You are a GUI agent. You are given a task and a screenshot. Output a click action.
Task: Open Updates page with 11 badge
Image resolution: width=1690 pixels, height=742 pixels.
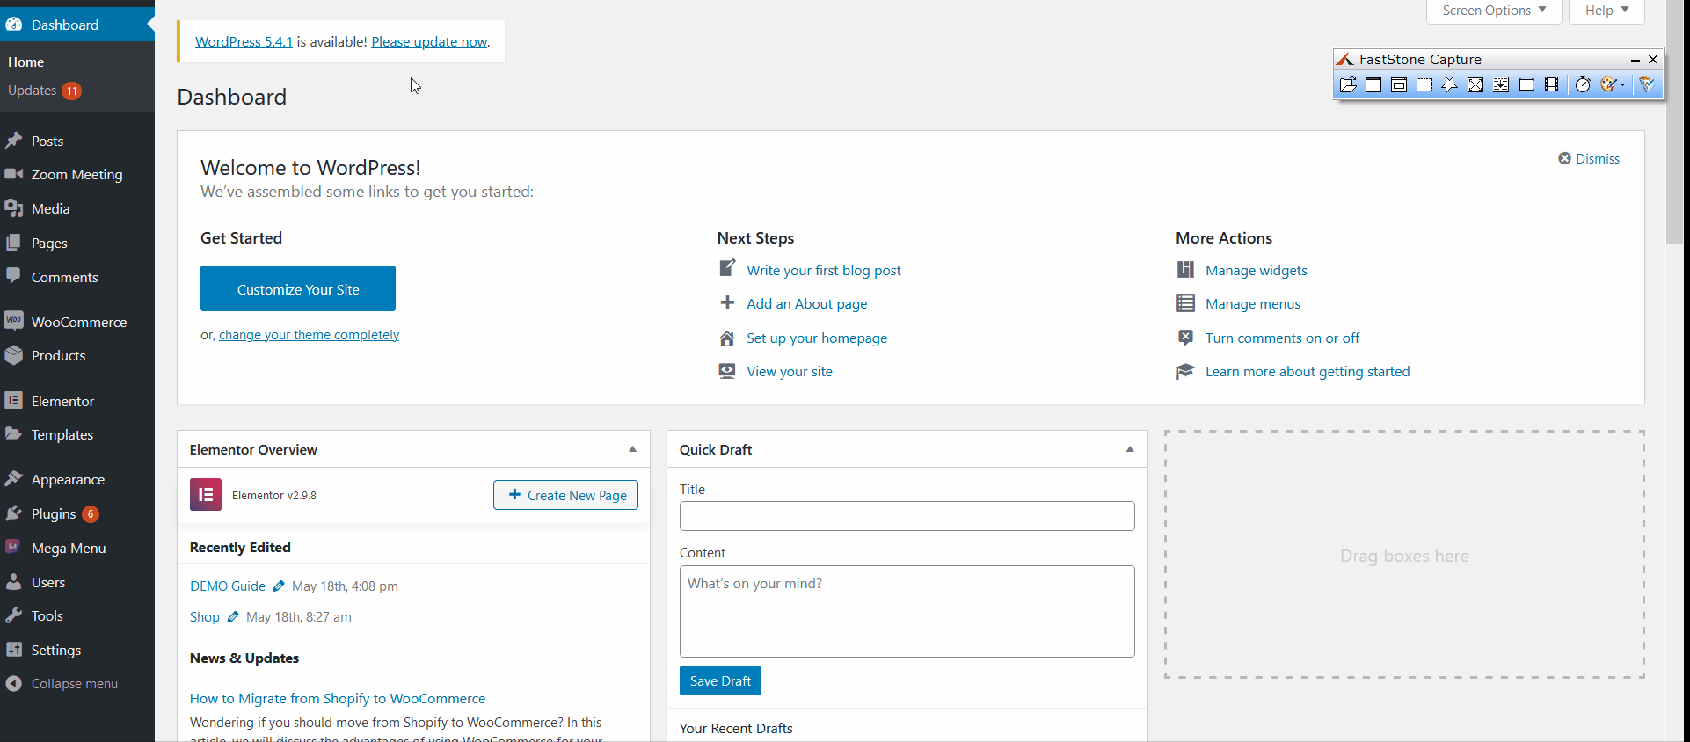[x=45, y=91]
